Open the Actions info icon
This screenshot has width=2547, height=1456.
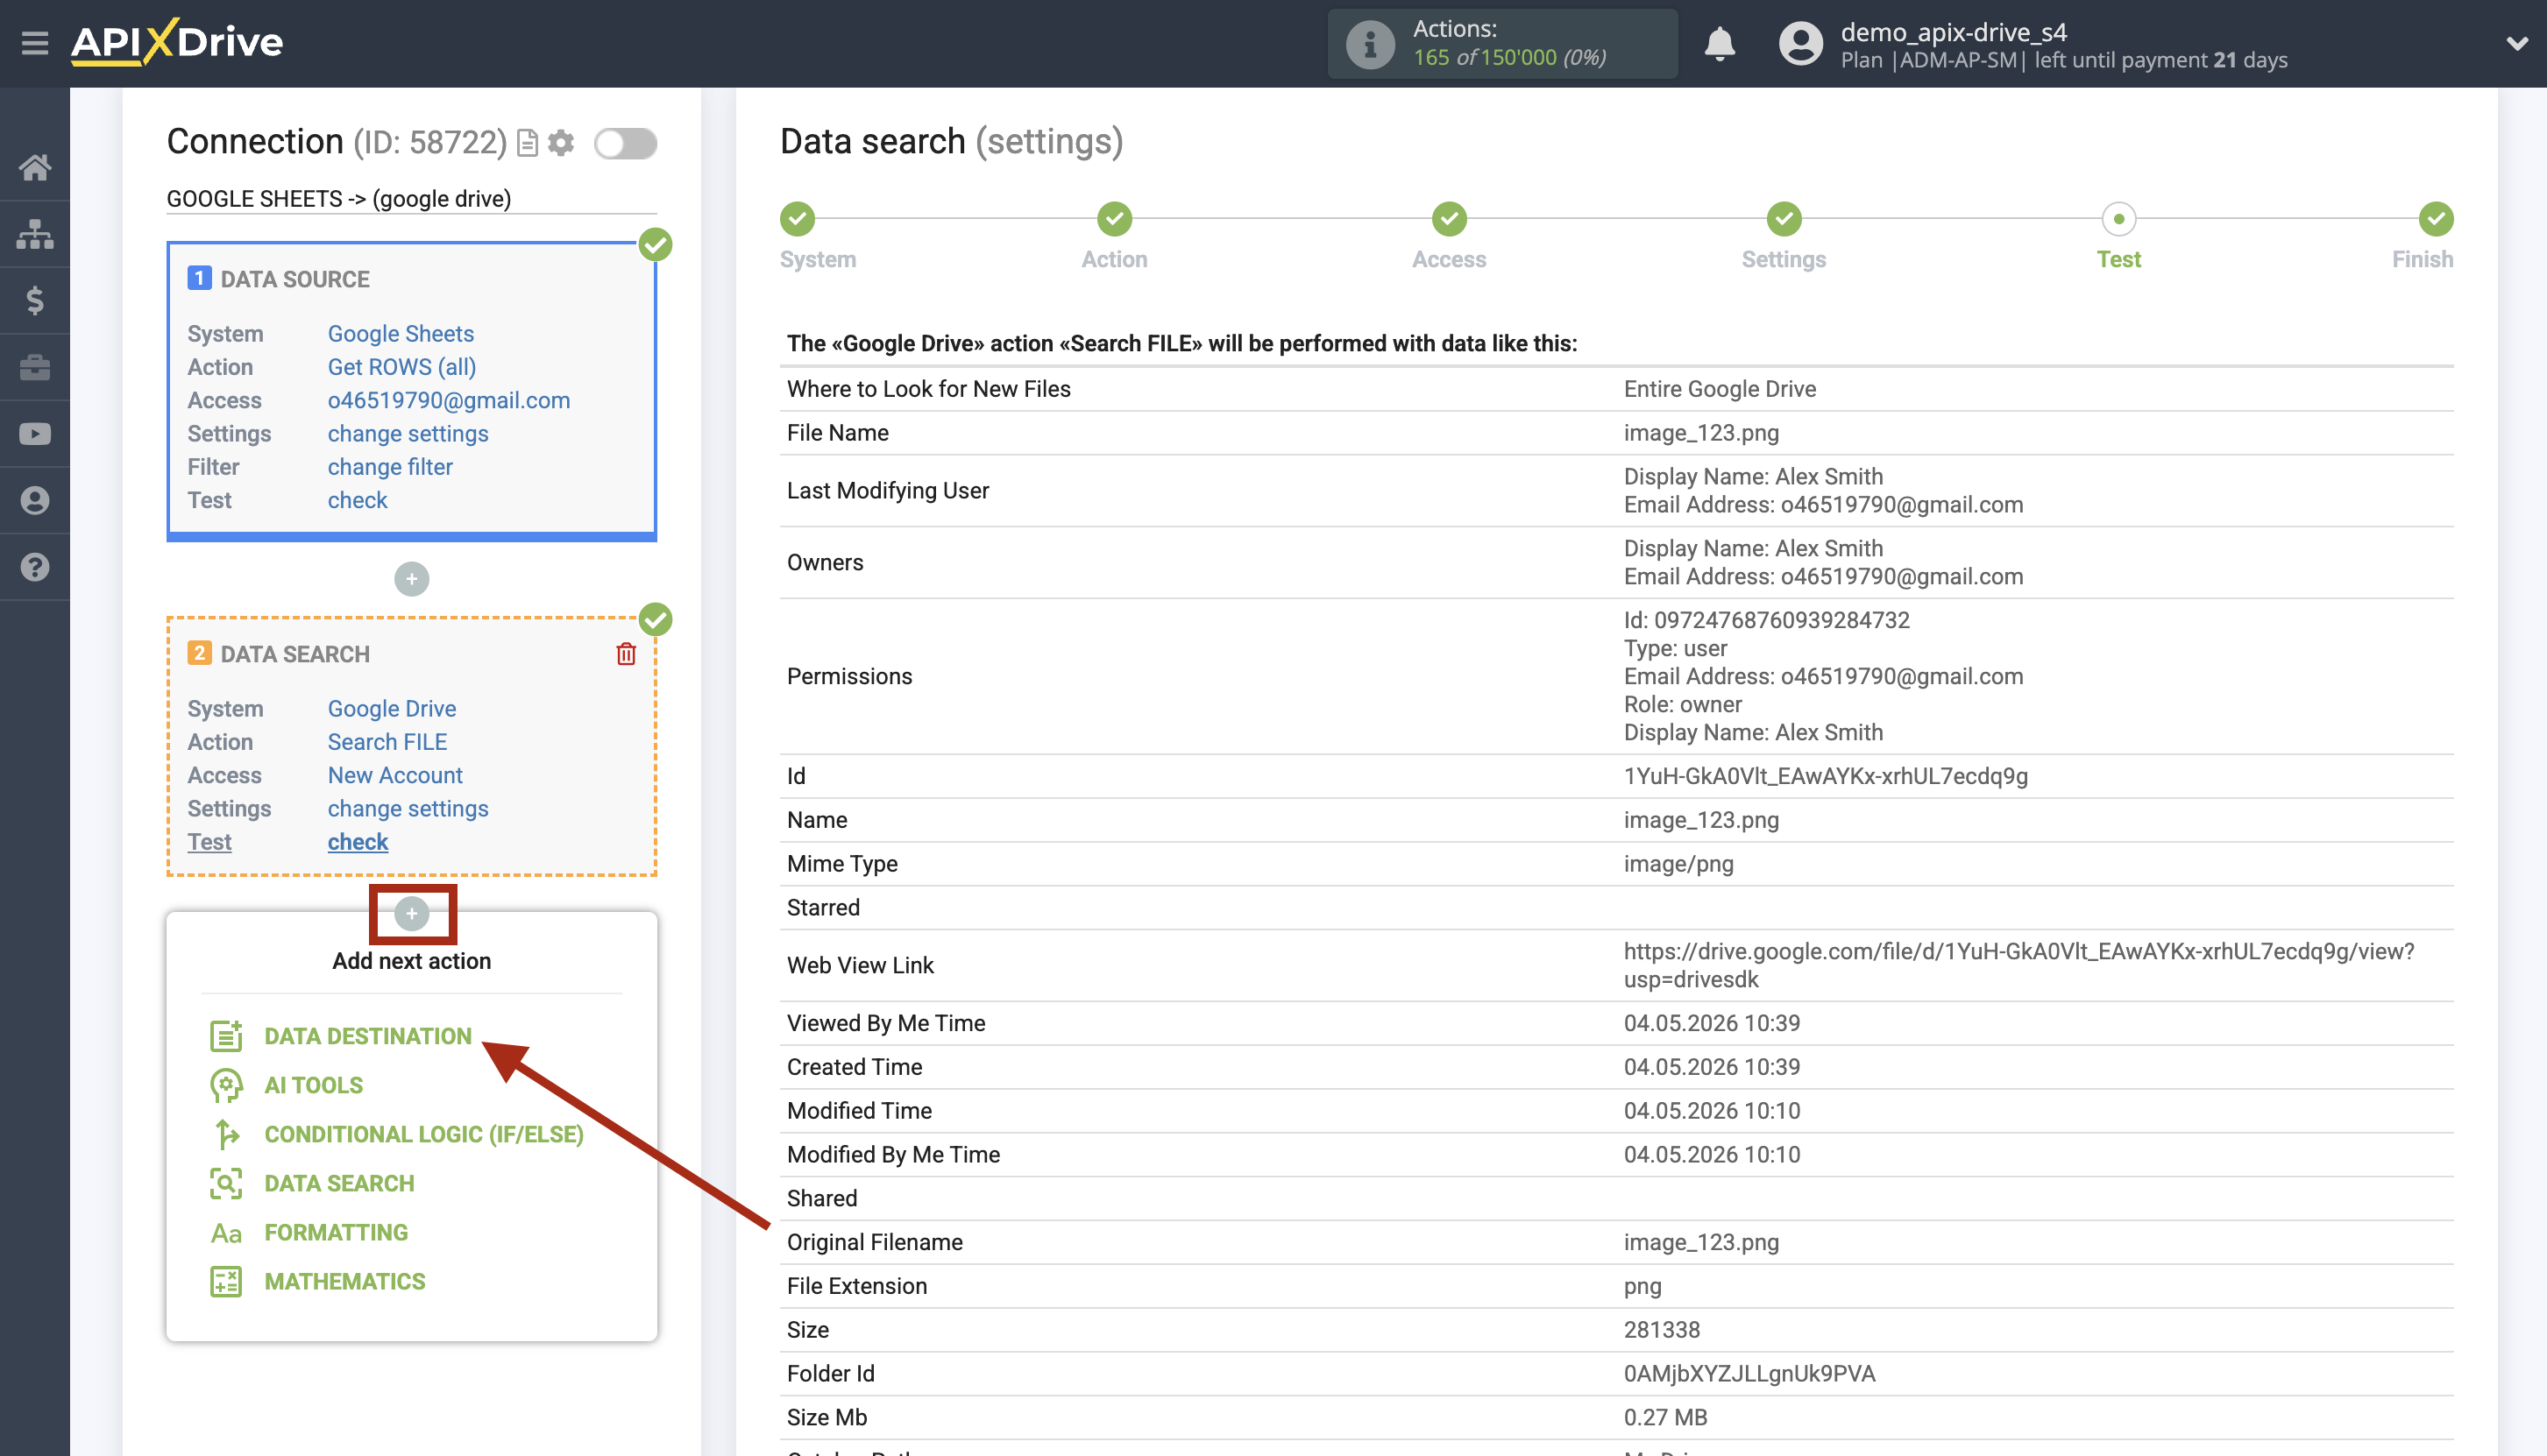tap(1370, 44)
